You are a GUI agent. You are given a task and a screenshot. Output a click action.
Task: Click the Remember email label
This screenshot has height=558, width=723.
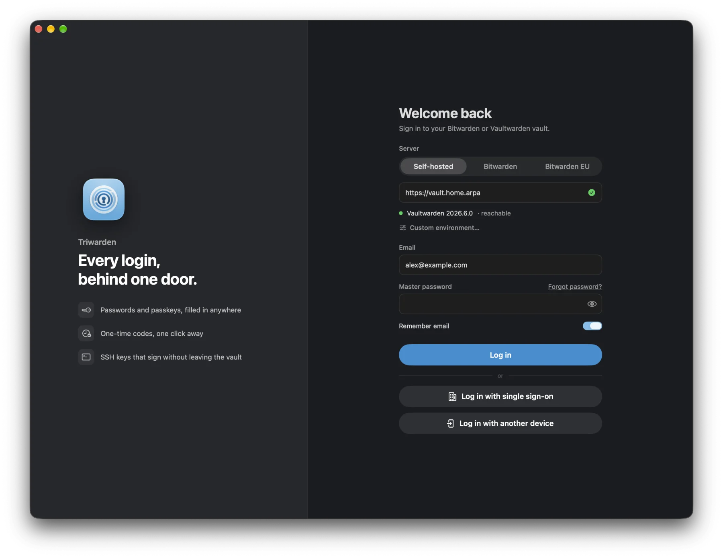[x=424, y=326]
